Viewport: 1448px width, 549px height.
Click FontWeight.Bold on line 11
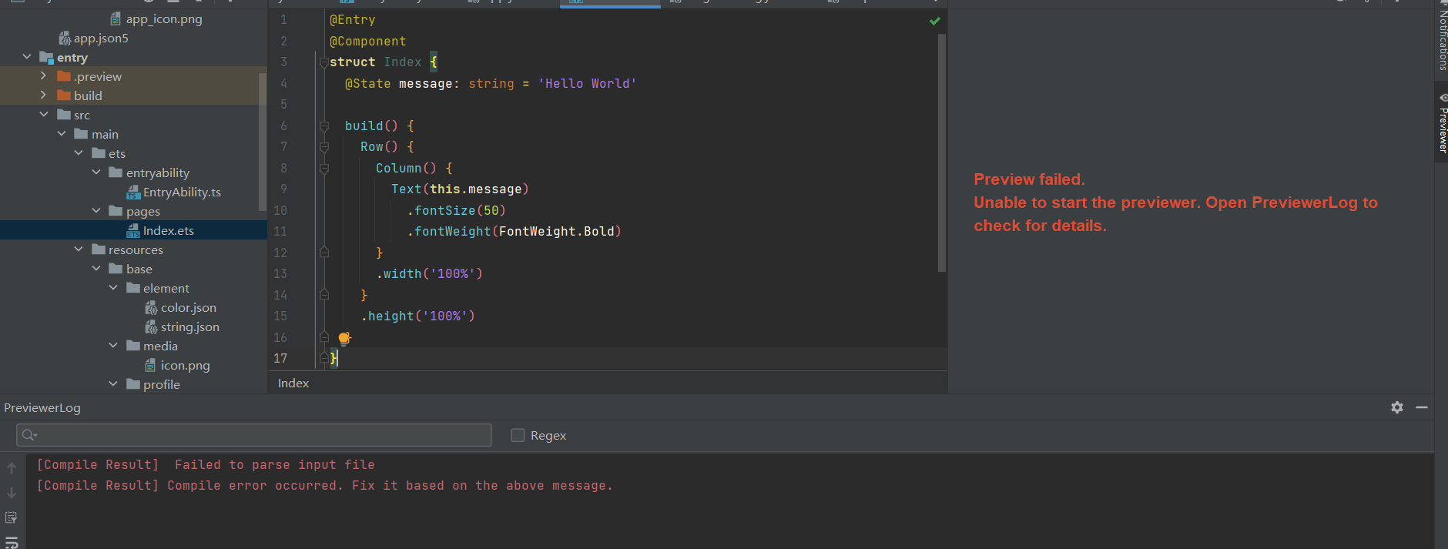[x=557, y=231]
